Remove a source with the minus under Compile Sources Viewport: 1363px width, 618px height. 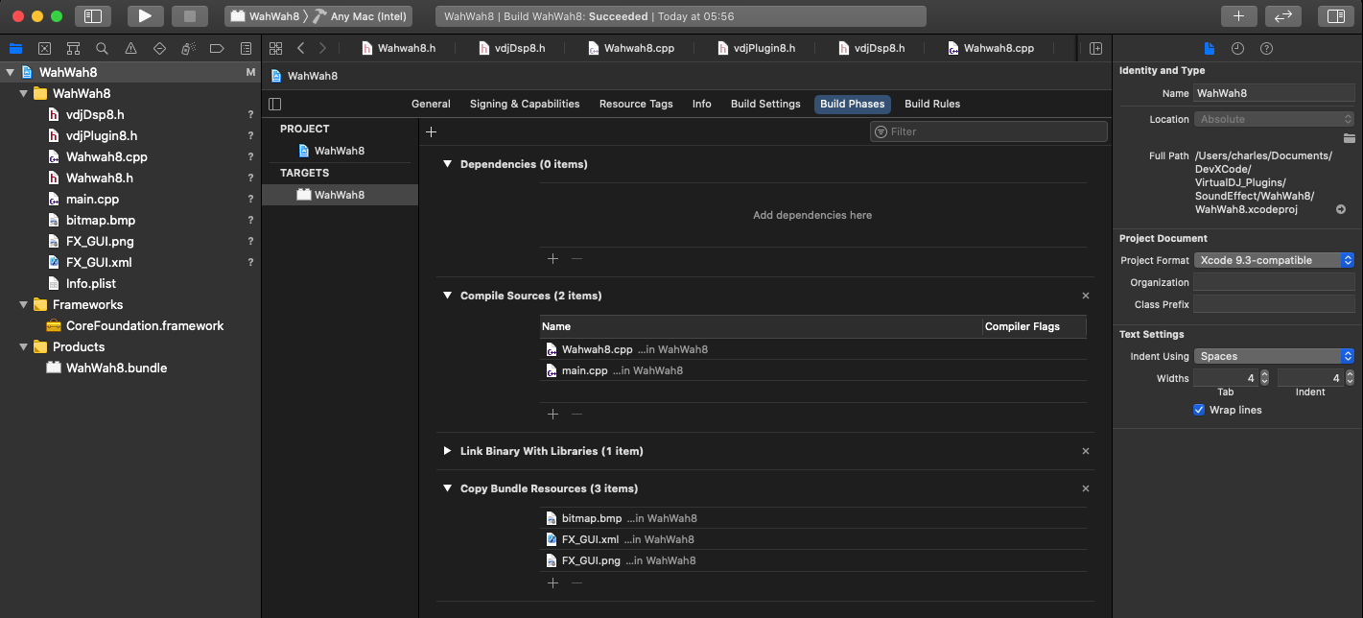click(576, 414)
